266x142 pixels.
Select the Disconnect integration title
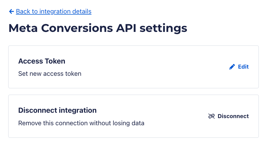57,110
